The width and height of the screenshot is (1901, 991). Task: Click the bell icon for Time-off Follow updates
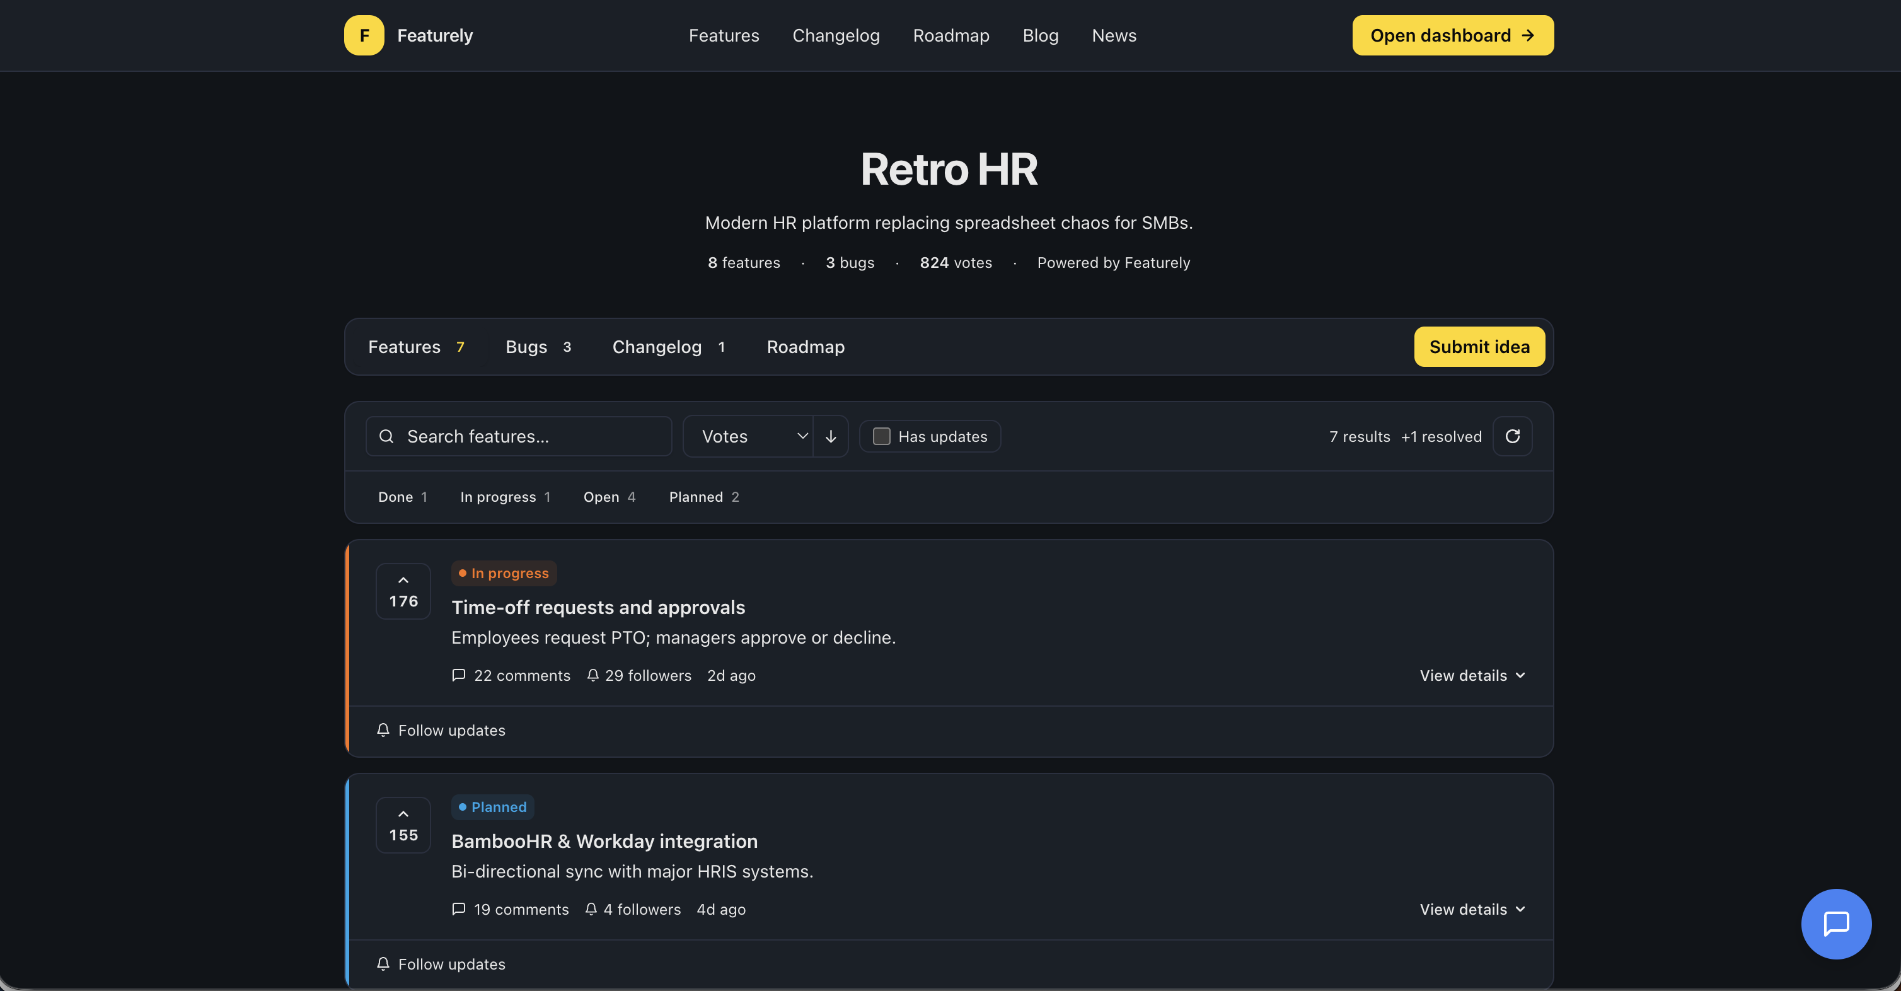pos(383,730)
